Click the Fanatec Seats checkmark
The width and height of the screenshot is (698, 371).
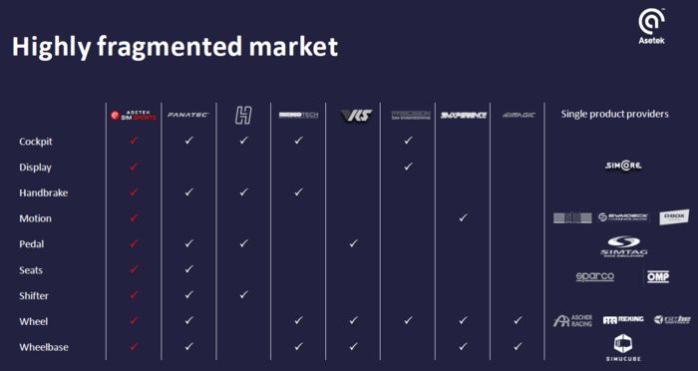(x=188, y=269)
